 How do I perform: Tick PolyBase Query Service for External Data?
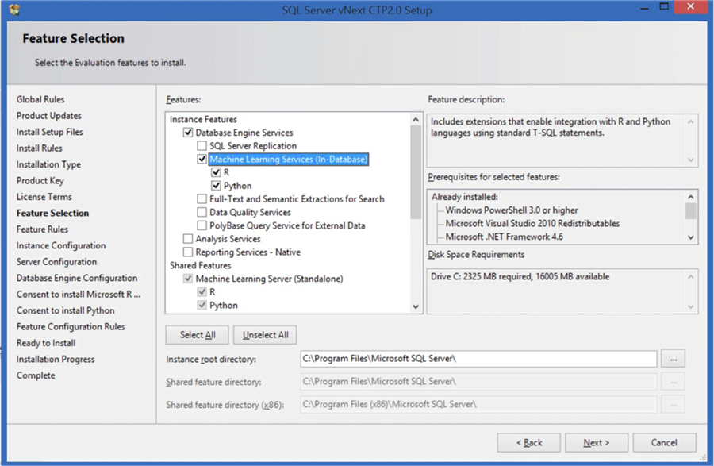coord(202,225)
